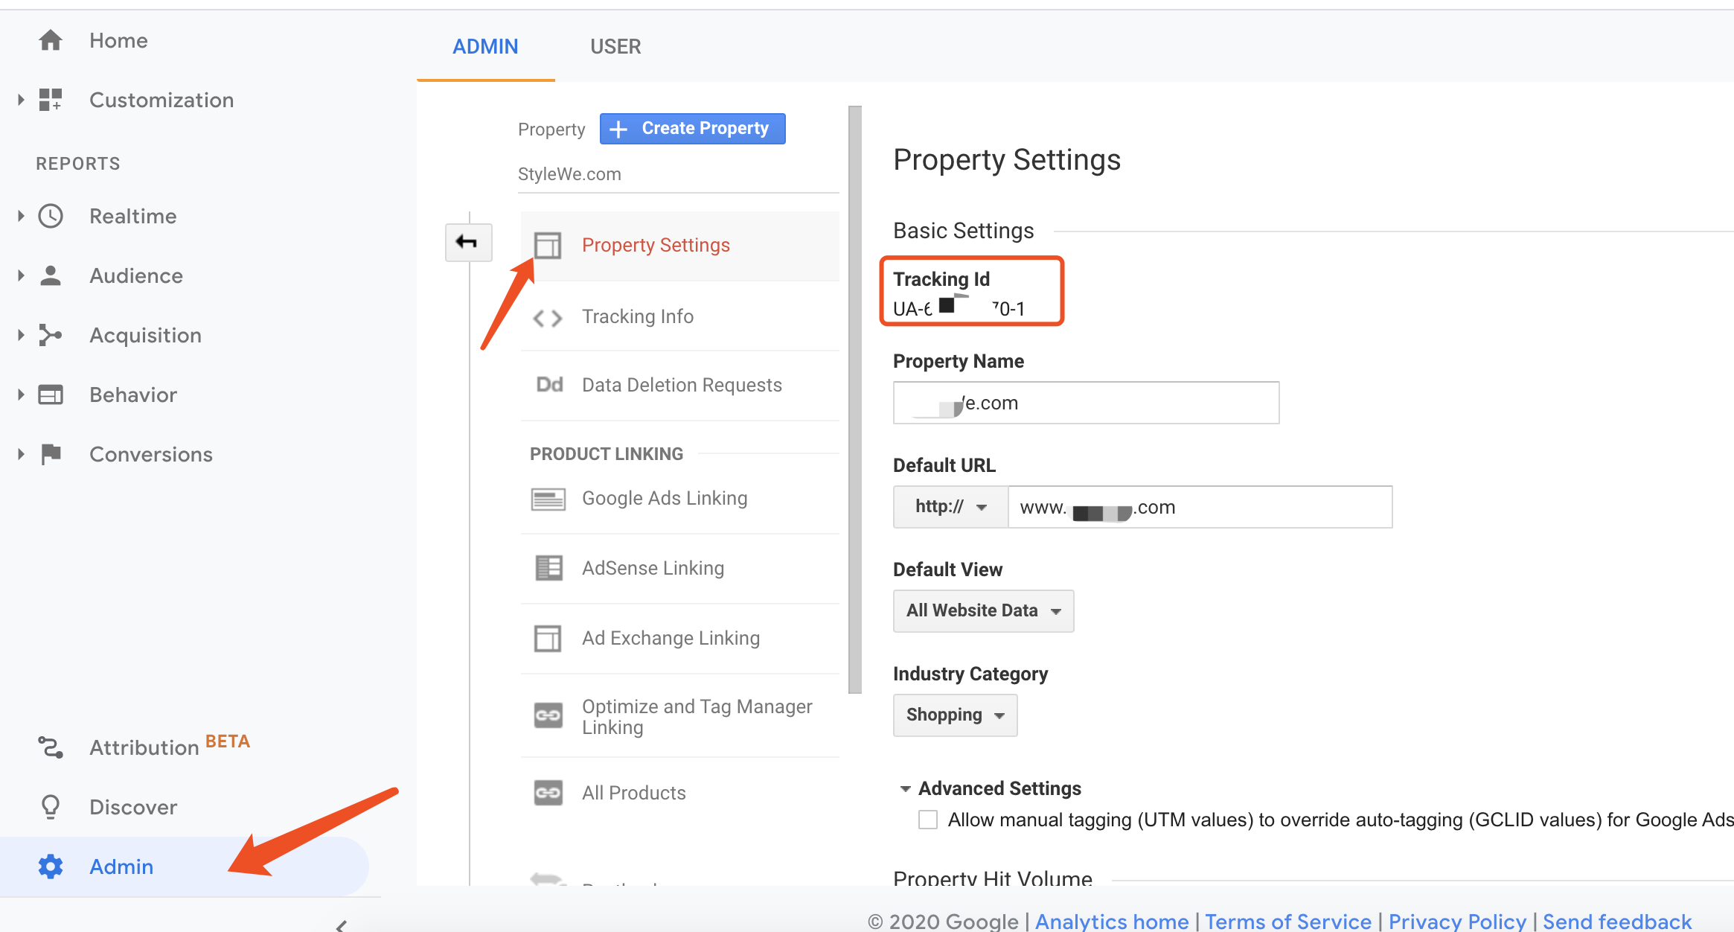This screenshot has width=1734, height=932.
Task: Click the All Products link icon
Action: (x=548, y=793)
